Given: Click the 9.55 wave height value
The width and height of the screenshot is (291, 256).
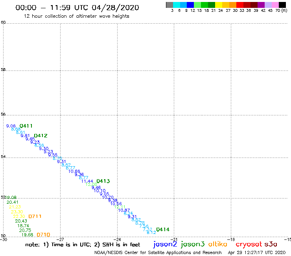Looking at the screenshot, I should point(53,155).
